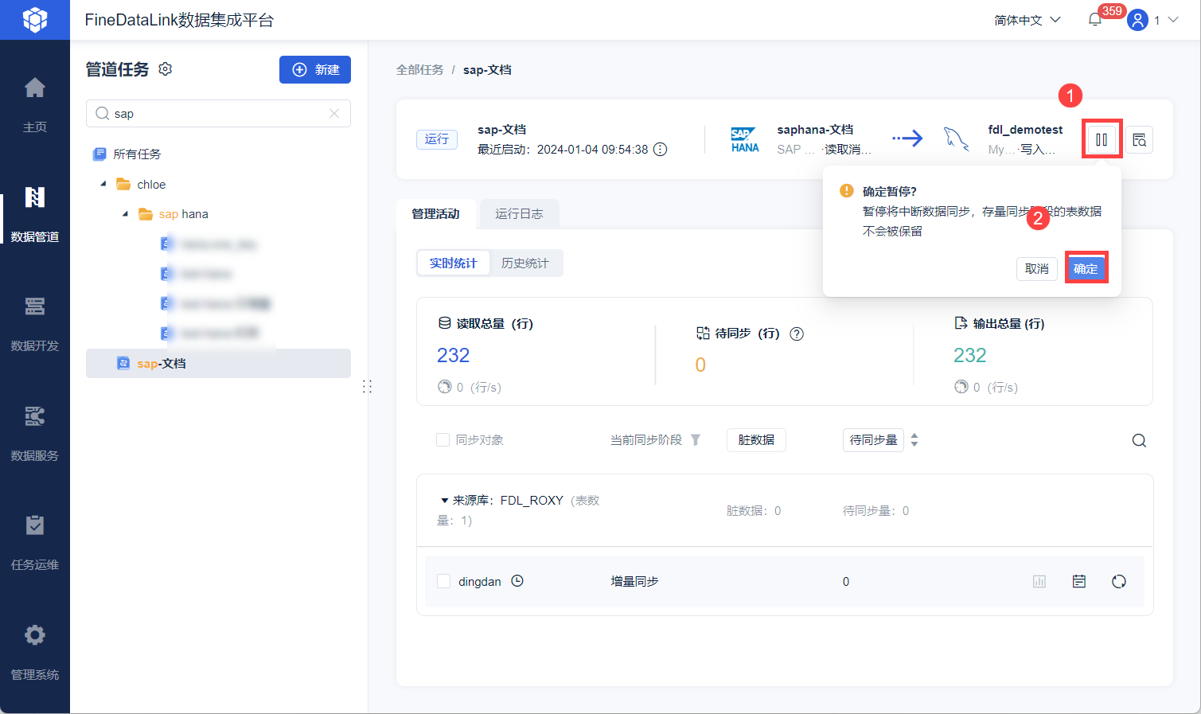Screen dimensions: 1201x714
Task: Click the 脏数据 button
Action: coord(756,440)
